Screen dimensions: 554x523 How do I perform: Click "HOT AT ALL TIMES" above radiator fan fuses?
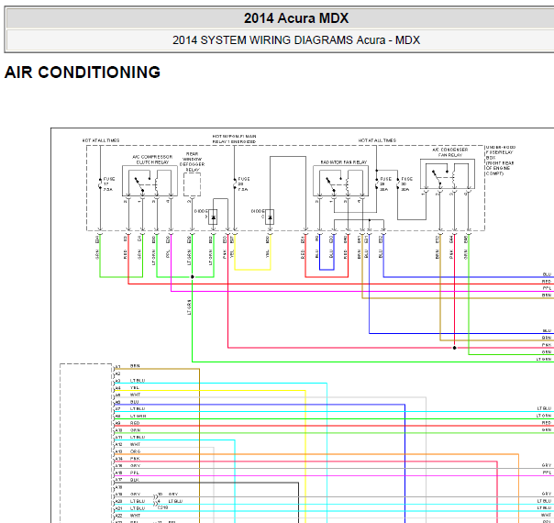[377, 140]
